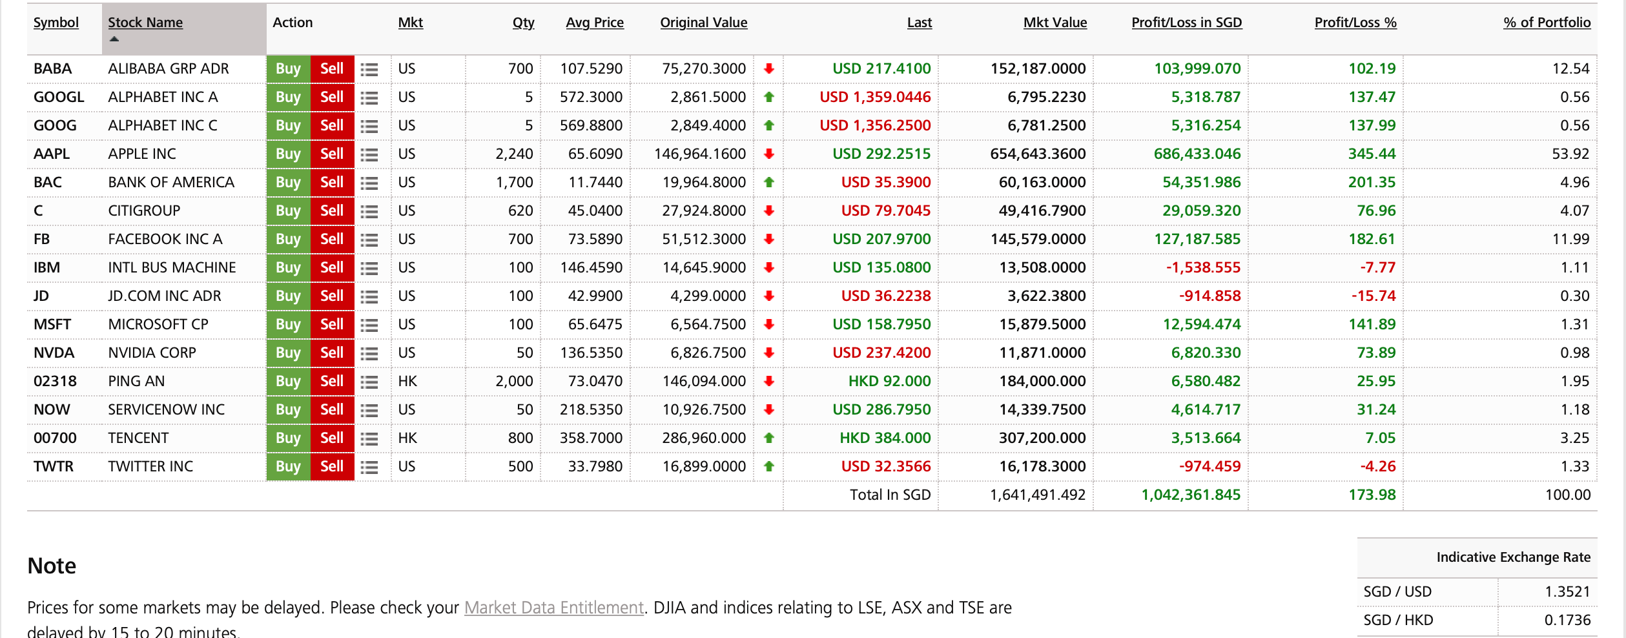
Task: Sell ALPHABET INC A shares
Action: [x=332, y=98]
